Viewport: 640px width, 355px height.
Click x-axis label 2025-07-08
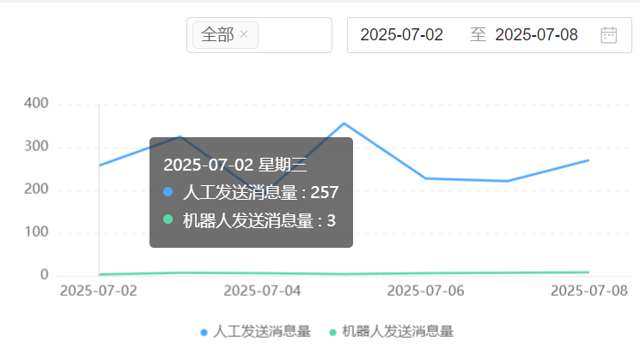pos(589,291)
